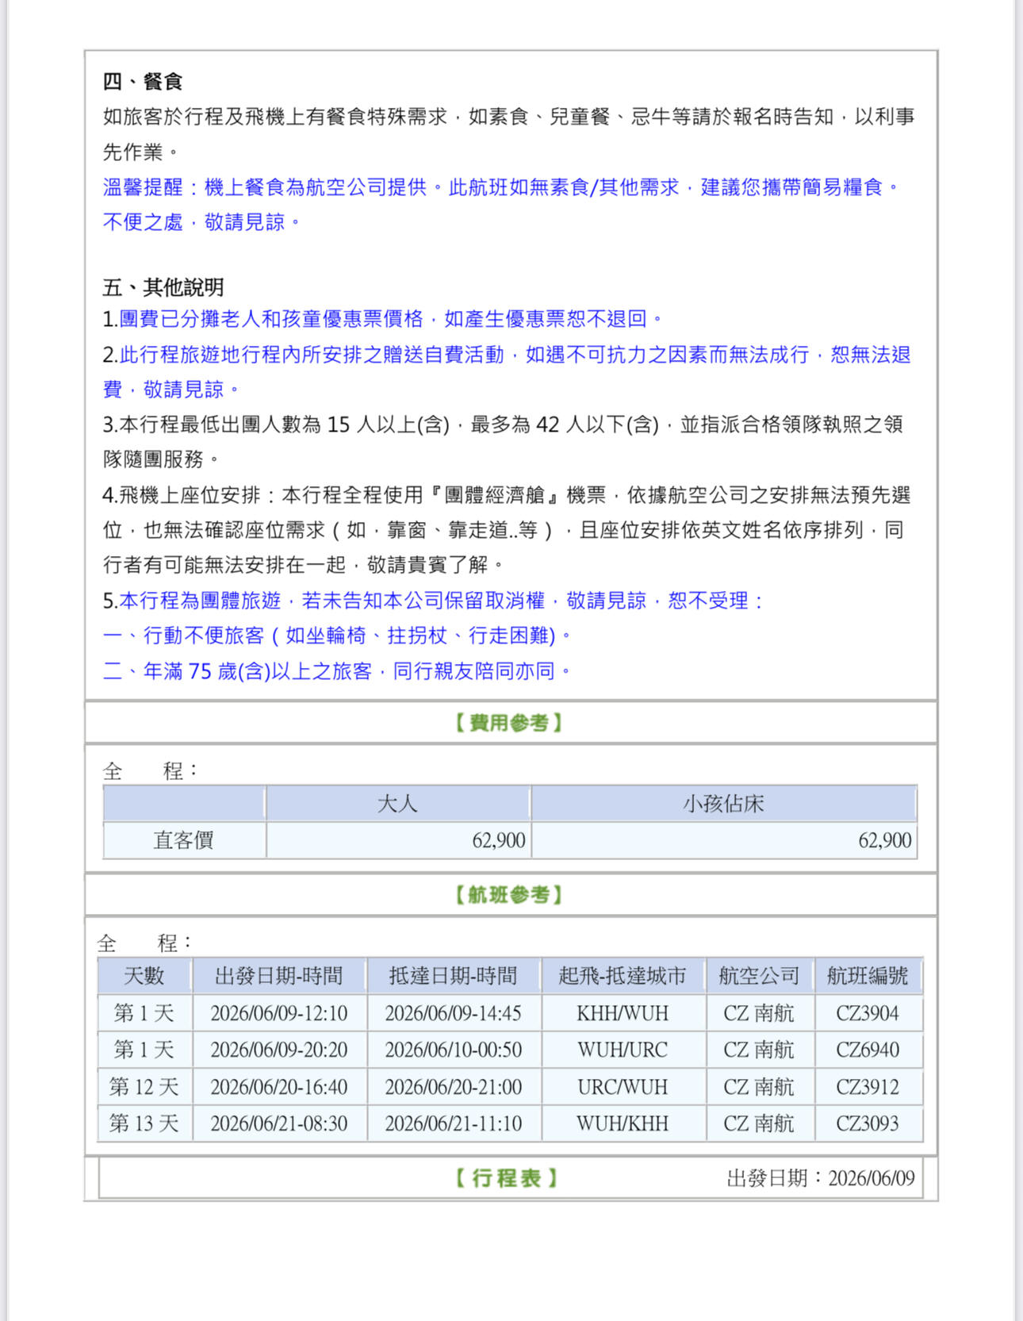Select the 起飛-抵達城市 column header
Image resolution: width=1023 pixels, height=1321 pixels.
point(623,976)
